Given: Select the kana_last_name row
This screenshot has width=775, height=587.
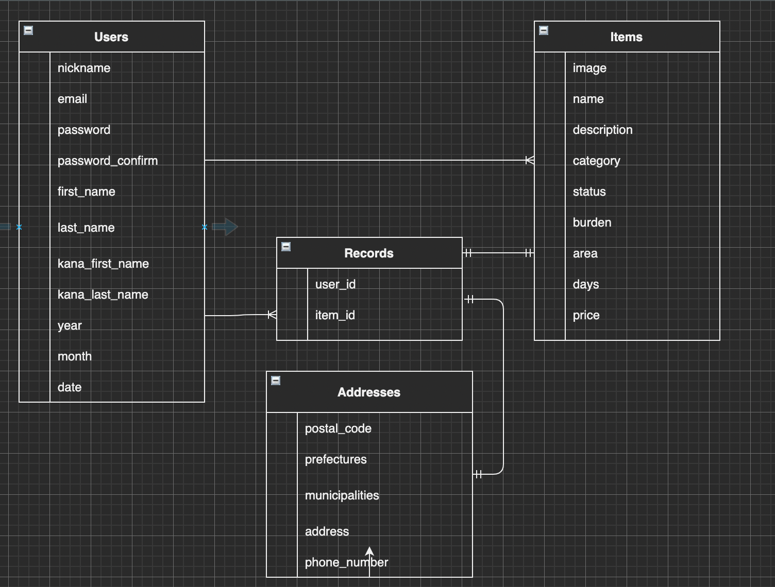Looking at the screenshot, I should pyautogui.click(x=112, y=294).
